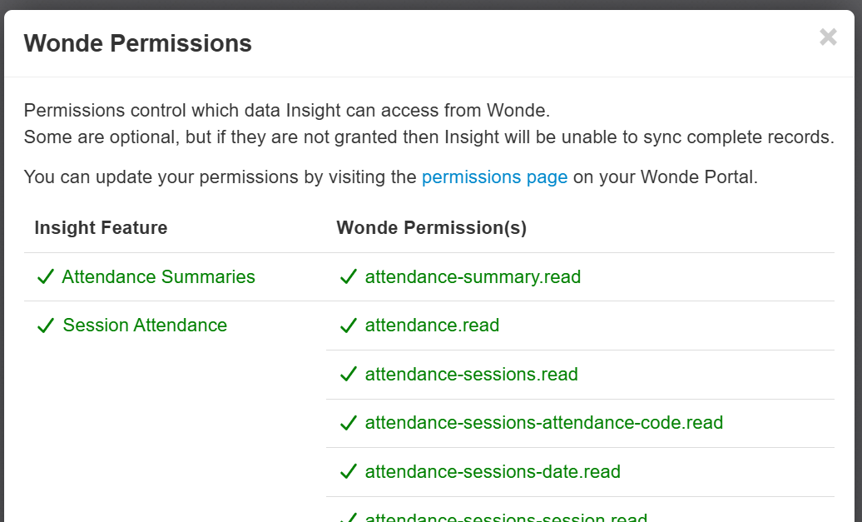Open the permissions page link
862x522 pixels.
494,177
